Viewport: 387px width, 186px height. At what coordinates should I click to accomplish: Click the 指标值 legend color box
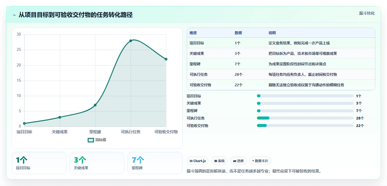tap(91, 140)
